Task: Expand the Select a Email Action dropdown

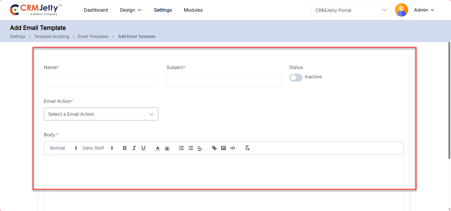Action: 101,114
